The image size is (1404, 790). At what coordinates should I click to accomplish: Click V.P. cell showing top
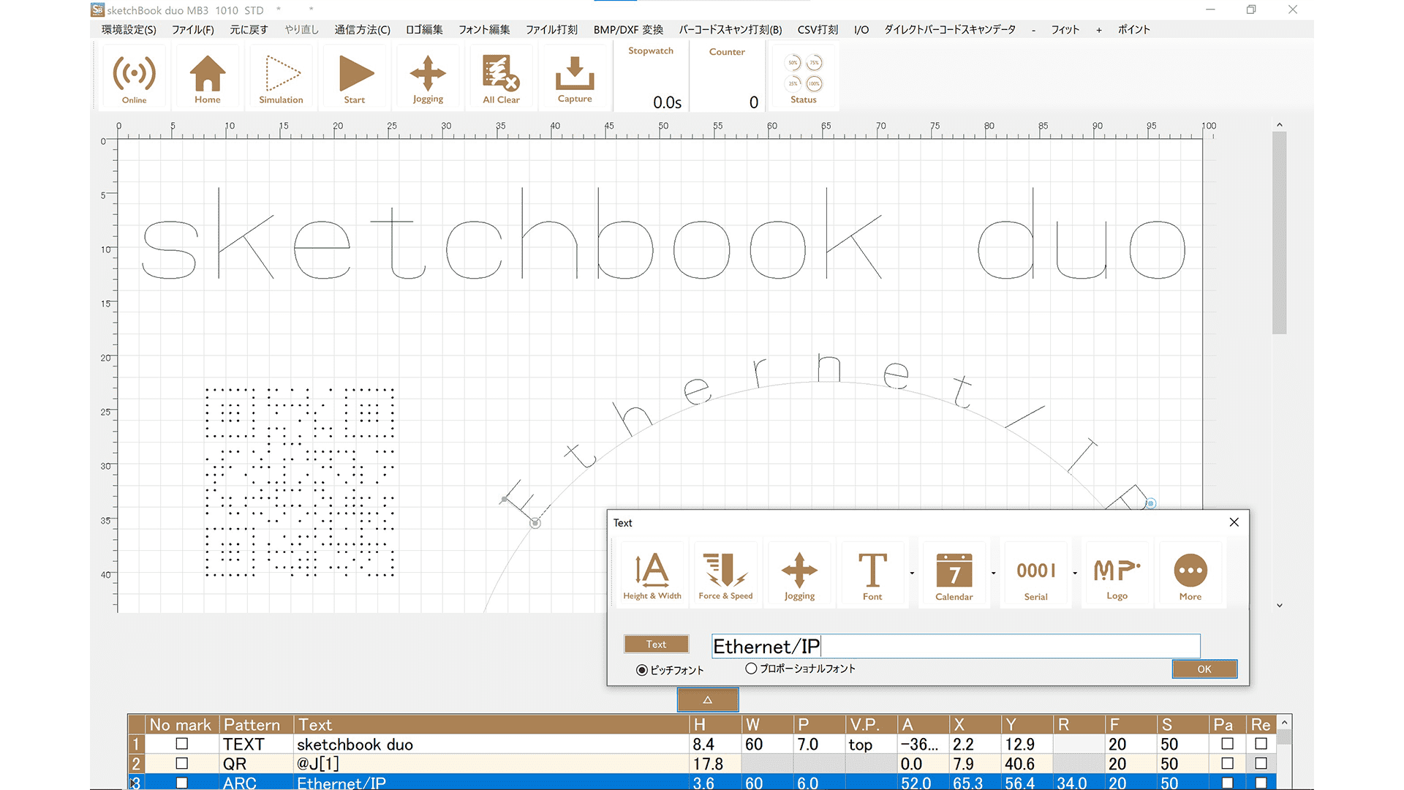pyautogui.click(x=871, y=744)
